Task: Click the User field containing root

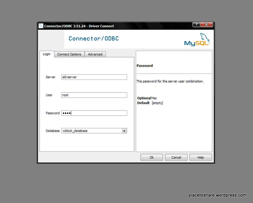Action: (94, 95)
